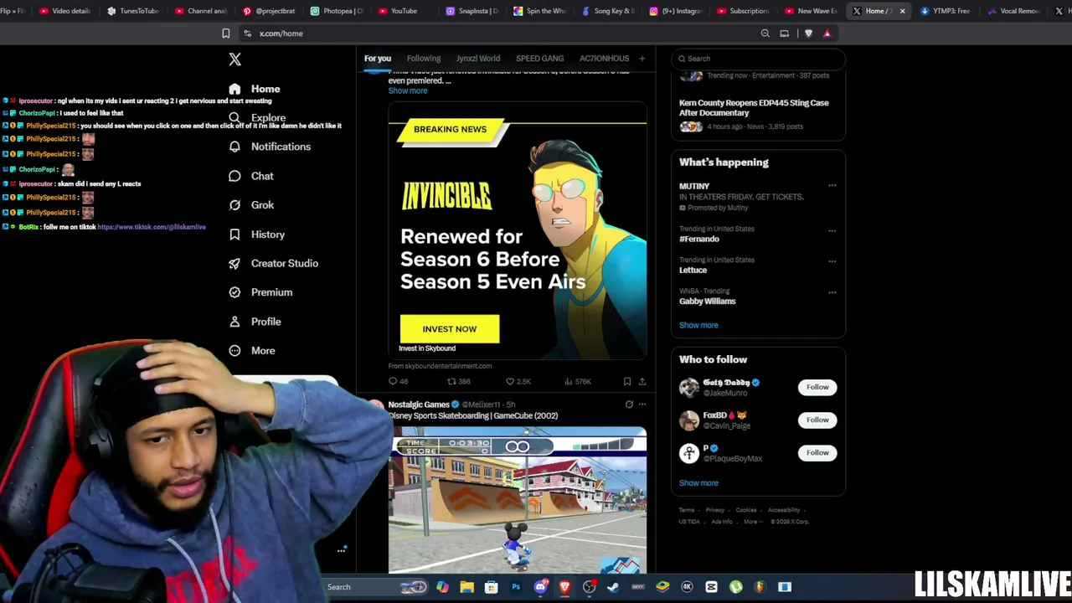The width and height of the screenshot is (1072, 603).
Task: Show more trends under What's happening
Action: pos(698,325)
